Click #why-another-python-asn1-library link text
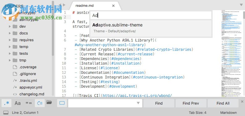 click(109, 45)
